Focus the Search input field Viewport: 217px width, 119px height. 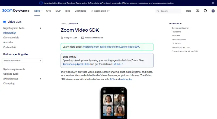click(x=168, y=11)
